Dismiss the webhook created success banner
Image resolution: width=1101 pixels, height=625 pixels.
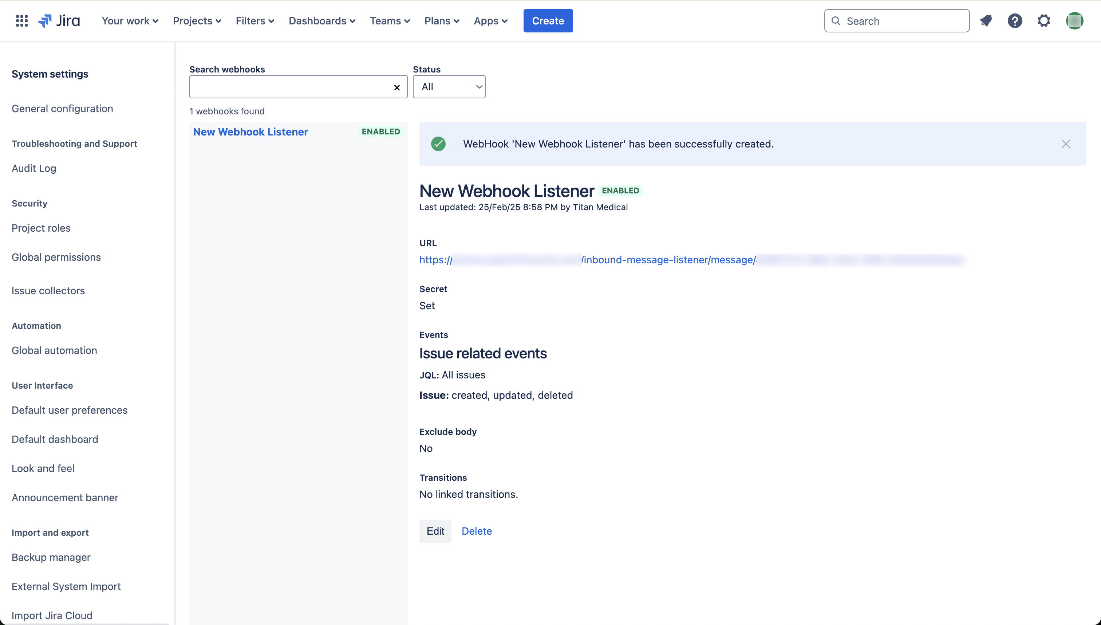point(1066,144)
